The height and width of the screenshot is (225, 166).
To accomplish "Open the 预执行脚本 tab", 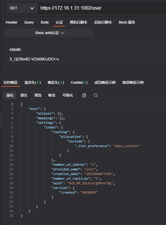I will 78,22.
